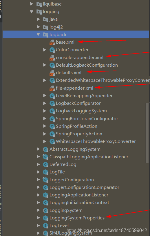The height and width of the screenshot is (236, 150).
Task: Collapse the logback folder
Action: (38, 34)
